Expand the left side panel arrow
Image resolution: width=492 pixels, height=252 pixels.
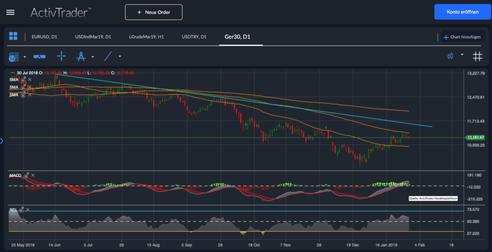coord(1,141)
